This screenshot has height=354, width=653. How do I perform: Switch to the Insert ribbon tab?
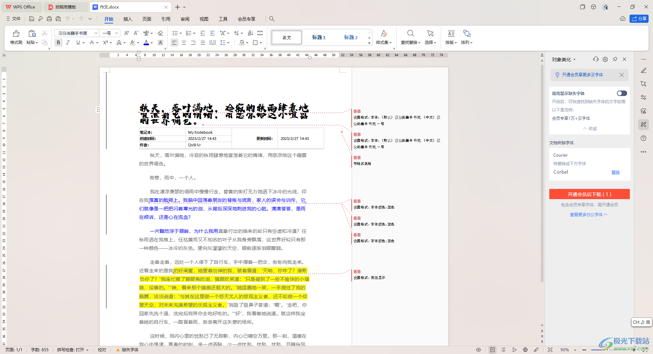[x=128, y=19]
